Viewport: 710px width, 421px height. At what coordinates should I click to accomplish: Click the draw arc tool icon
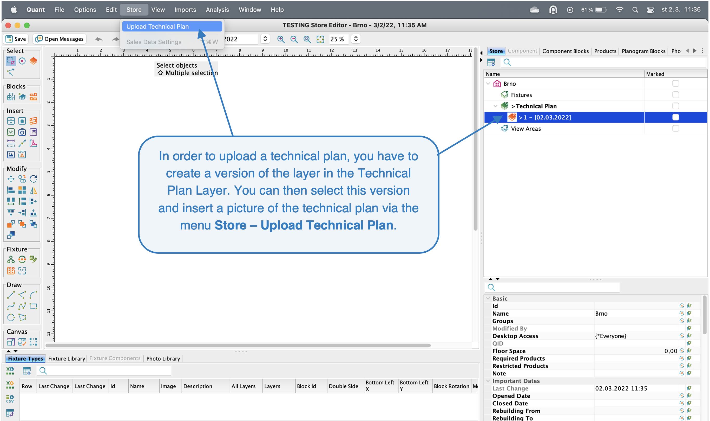tap(34, 295)
